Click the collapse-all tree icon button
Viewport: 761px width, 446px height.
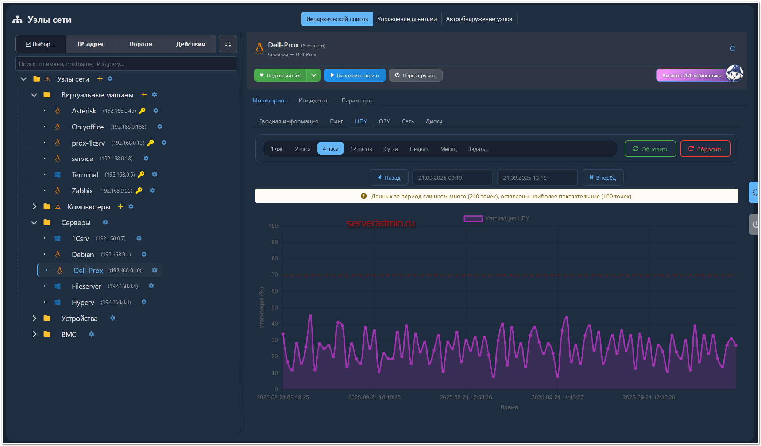pos(228,44)
